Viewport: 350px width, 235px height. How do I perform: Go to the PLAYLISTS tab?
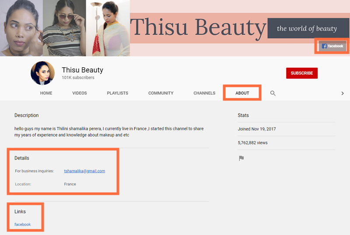(117, 93)
